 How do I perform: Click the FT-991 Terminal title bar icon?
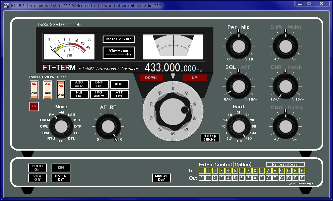coord(7,5)
